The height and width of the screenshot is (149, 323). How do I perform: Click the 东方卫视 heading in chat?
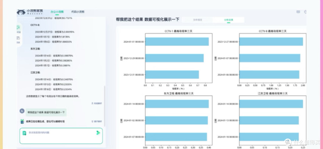point(35,49)
